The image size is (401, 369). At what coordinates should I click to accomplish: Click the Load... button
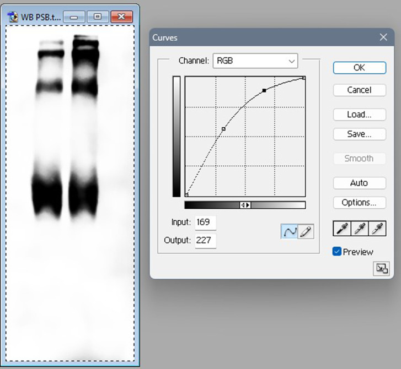(359, 115)
